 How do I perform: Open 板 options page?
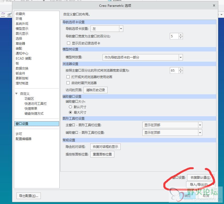pyautogui.click(x=17, y=63)
